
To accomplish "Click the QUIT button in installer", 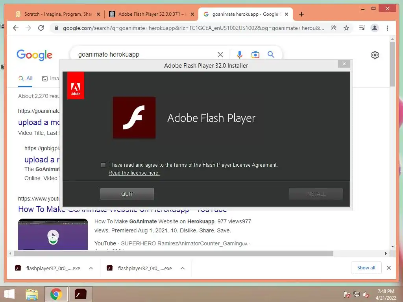I will click(127, 194).
